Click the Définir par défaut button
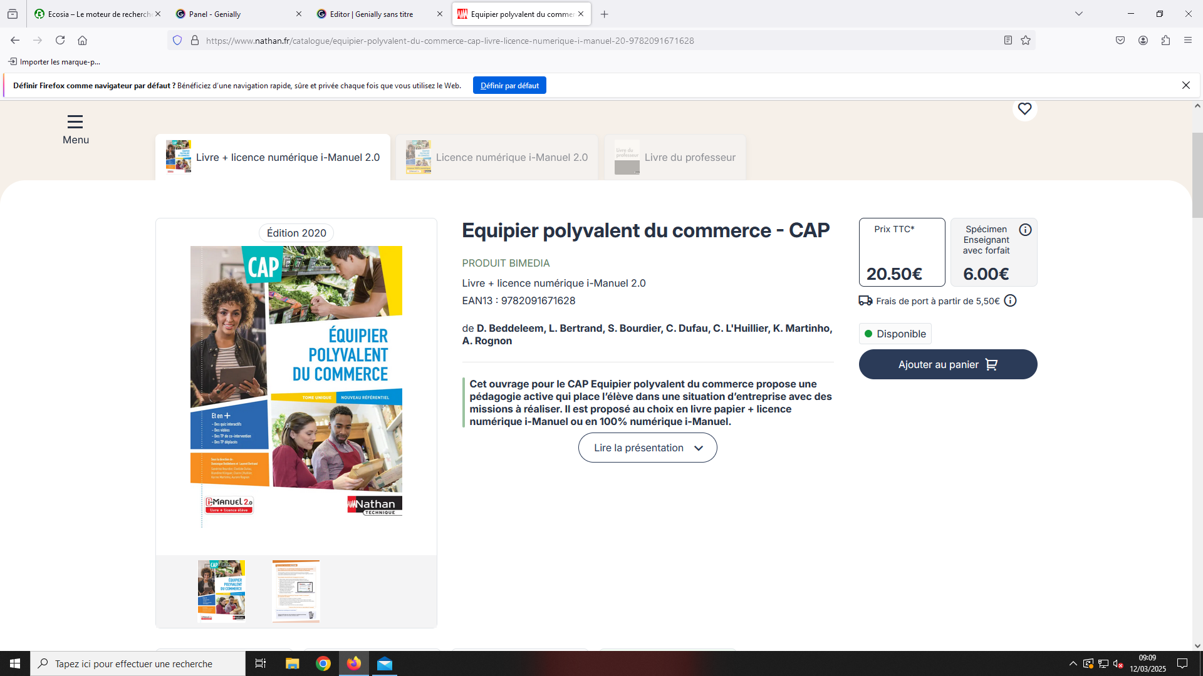This screenshot has width=1203, height=676. [x=509, y=85]
